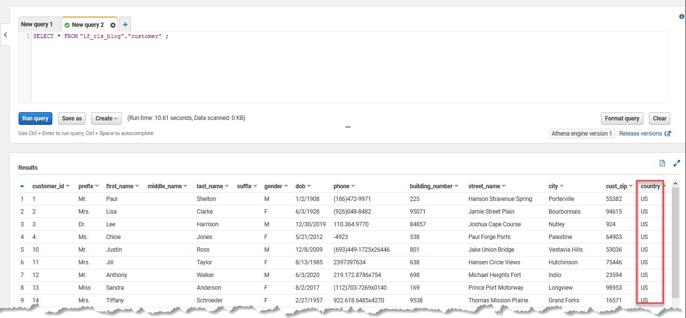This screenshot has height=318, width=686.
Task: Open prefix column sort dropdown
Action: pos(97,186)
